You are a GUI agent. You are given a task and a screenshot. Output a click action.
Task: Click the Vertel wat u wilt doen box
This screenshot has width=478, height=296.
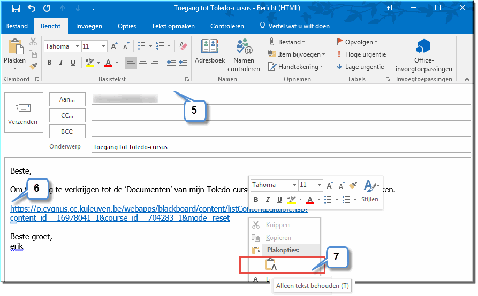pos(294,26)
